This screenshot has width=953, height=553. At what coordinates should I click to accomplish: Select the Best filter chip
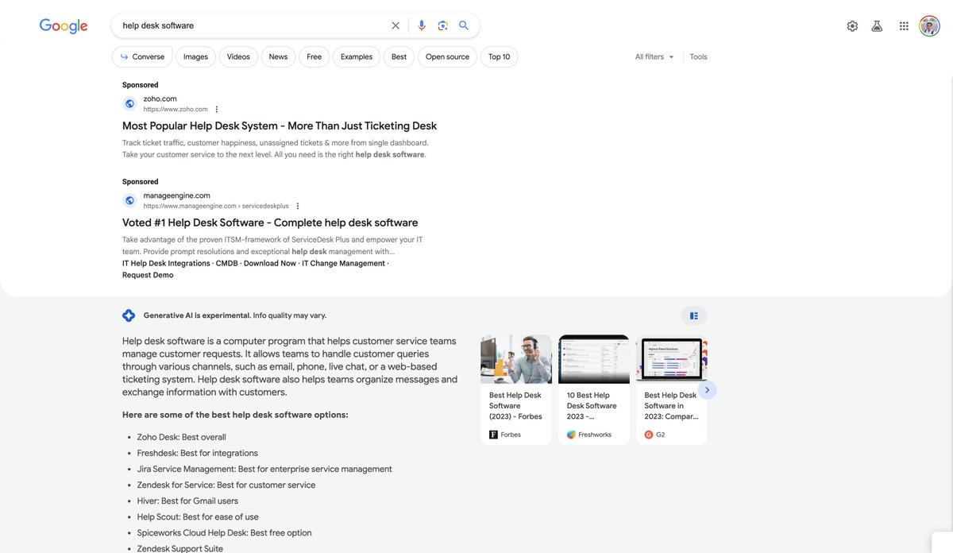pyautogui.click(x=399, y=56)
